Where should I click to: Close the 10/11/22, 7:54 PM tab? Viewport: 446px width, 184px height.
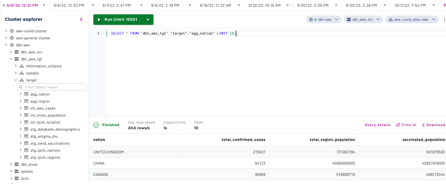pos(434,5)
